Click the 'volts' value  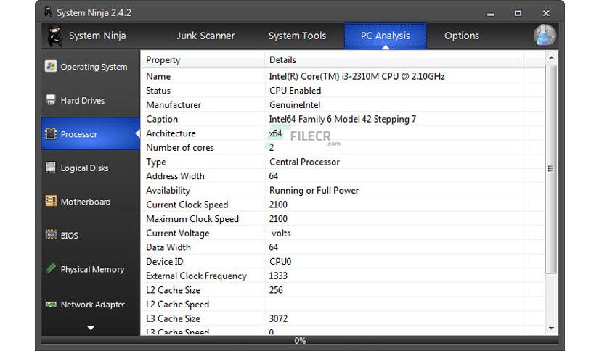coord(281,233)
